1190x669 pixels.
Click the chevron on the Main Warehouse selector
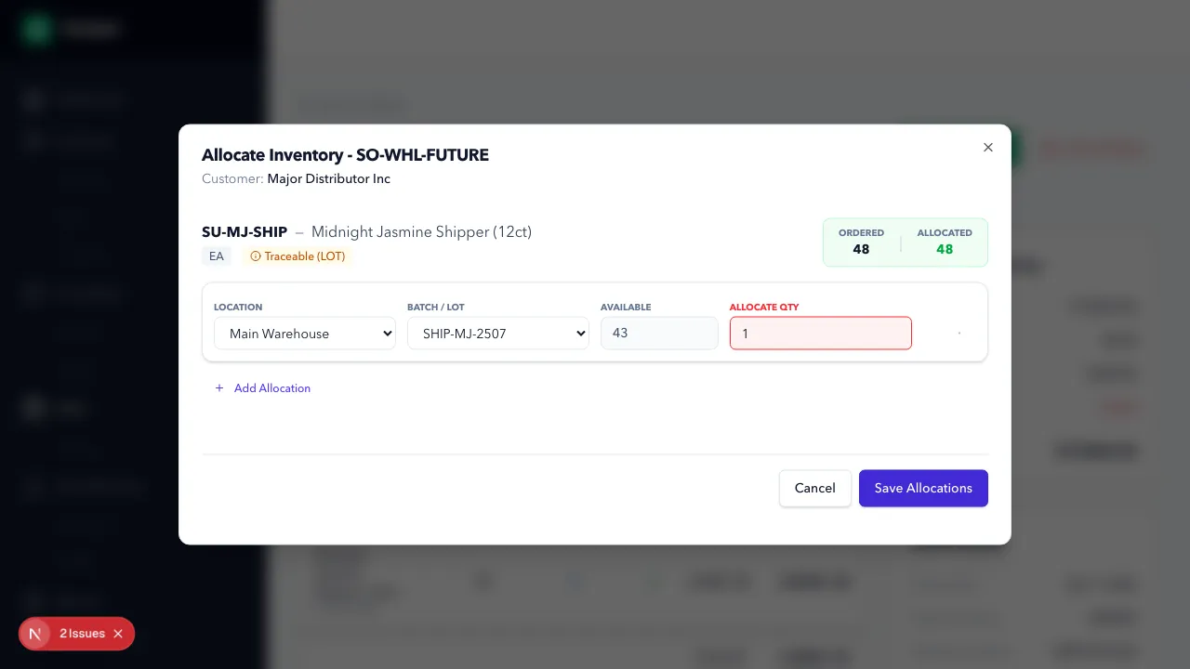[x=388, y=334]
